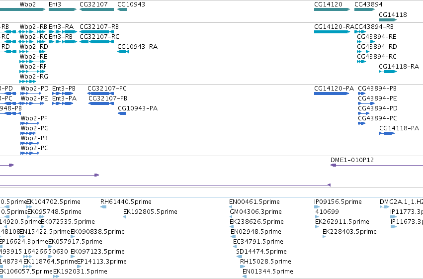
Task: Click protein feature CG14118-PA
Action: 387,133
